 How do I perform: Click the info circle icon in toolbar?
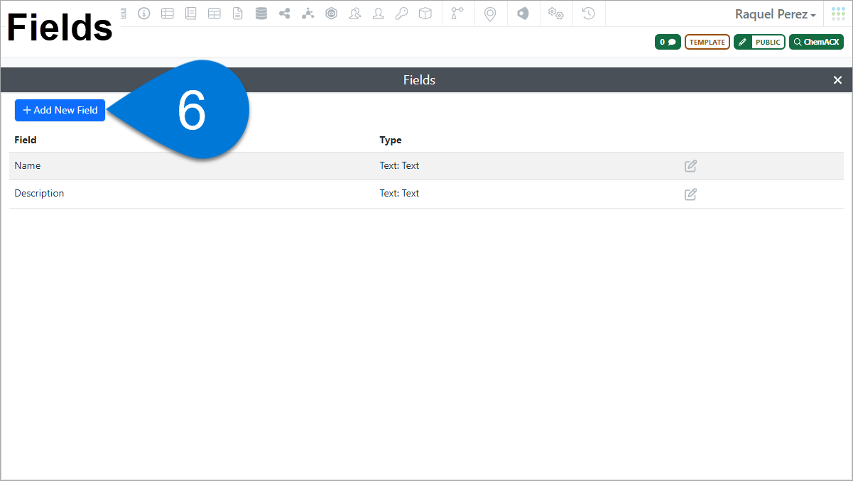click(x=144, y=13)
